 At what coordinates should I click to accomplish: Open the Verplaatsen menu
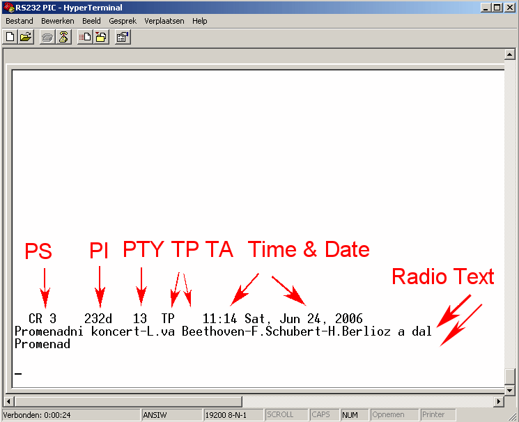[x=164, y=21]
